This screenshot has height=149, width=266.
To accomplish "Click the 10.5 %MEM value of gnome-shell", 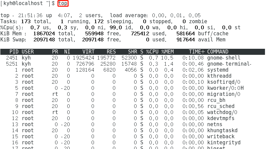I will click(167, 58).
